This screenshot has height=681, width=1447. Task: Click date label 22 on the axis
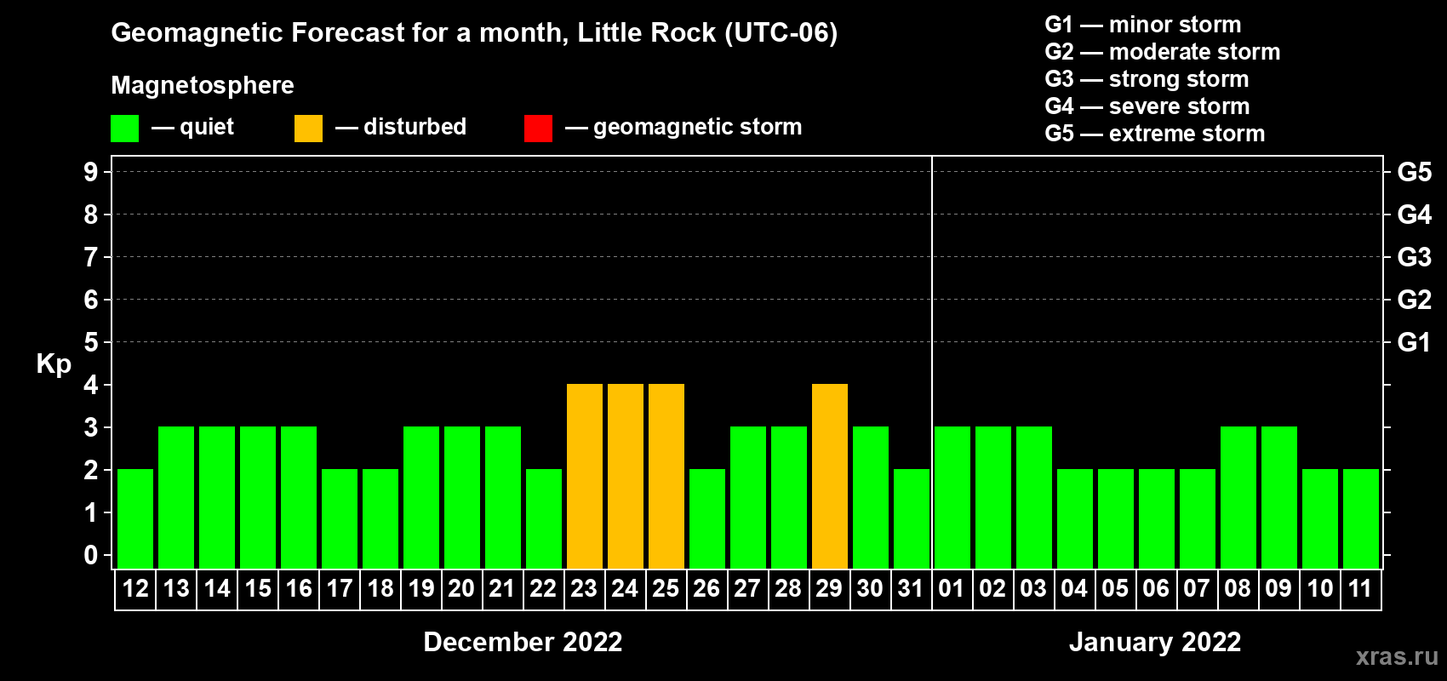pos(543,589)
